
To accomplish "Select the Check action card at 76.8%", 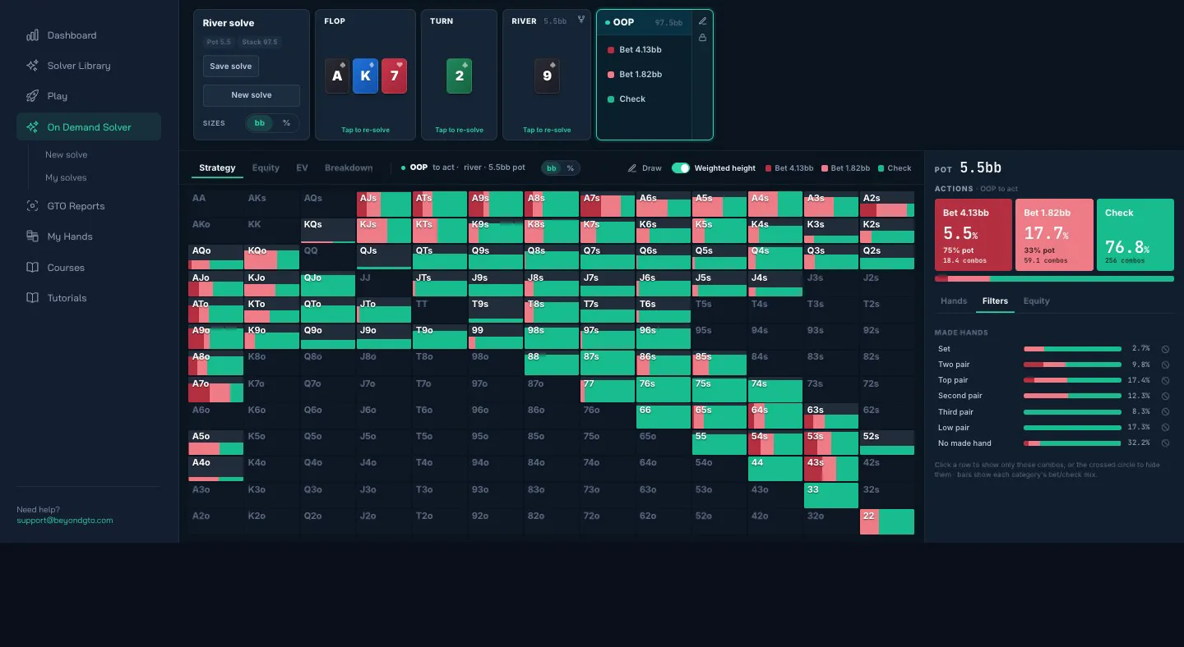I will pyautogui.click(x=1135, y=235).
